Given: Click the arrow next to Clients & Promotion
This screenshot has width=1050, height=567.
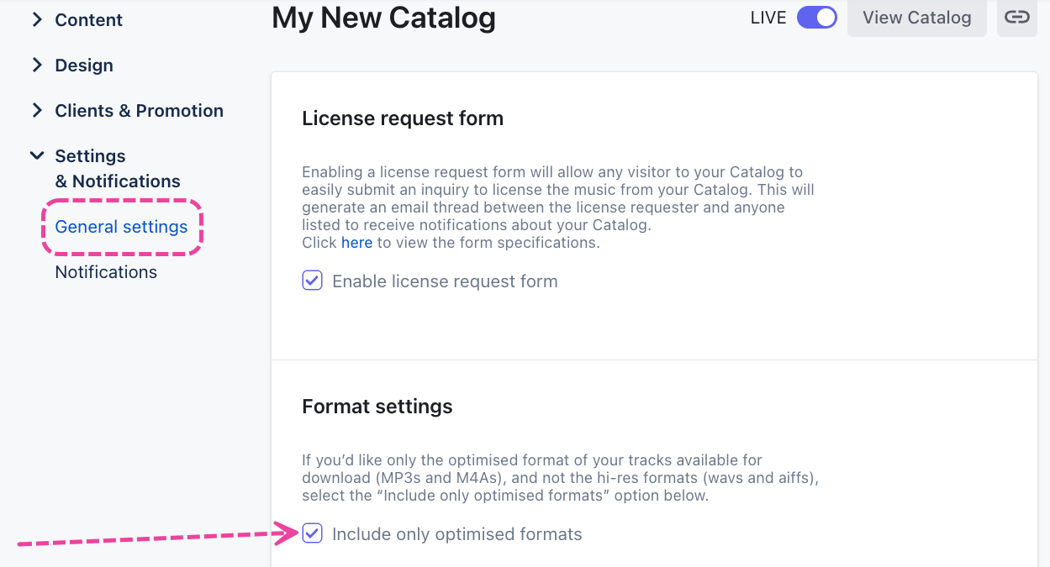Looking at the screenshot, I should [x=37, y=110].
